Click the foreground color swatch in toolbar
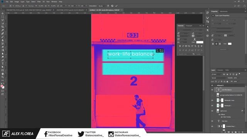Screen dimensions: 247x139 point(2,86)
